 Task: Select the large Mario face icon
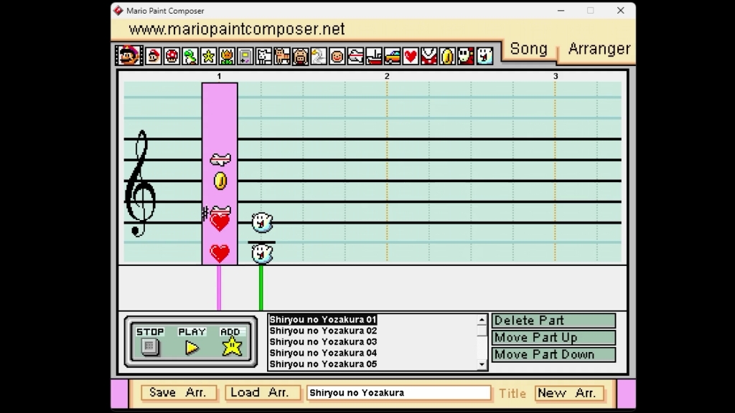(129, 56)
